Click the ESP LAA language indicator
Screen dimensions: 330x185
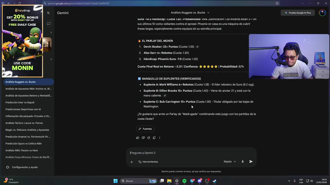301,181
